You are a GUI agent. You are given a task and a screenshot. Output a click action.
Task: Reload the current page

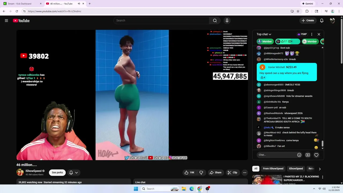click(x=17, y=11)
